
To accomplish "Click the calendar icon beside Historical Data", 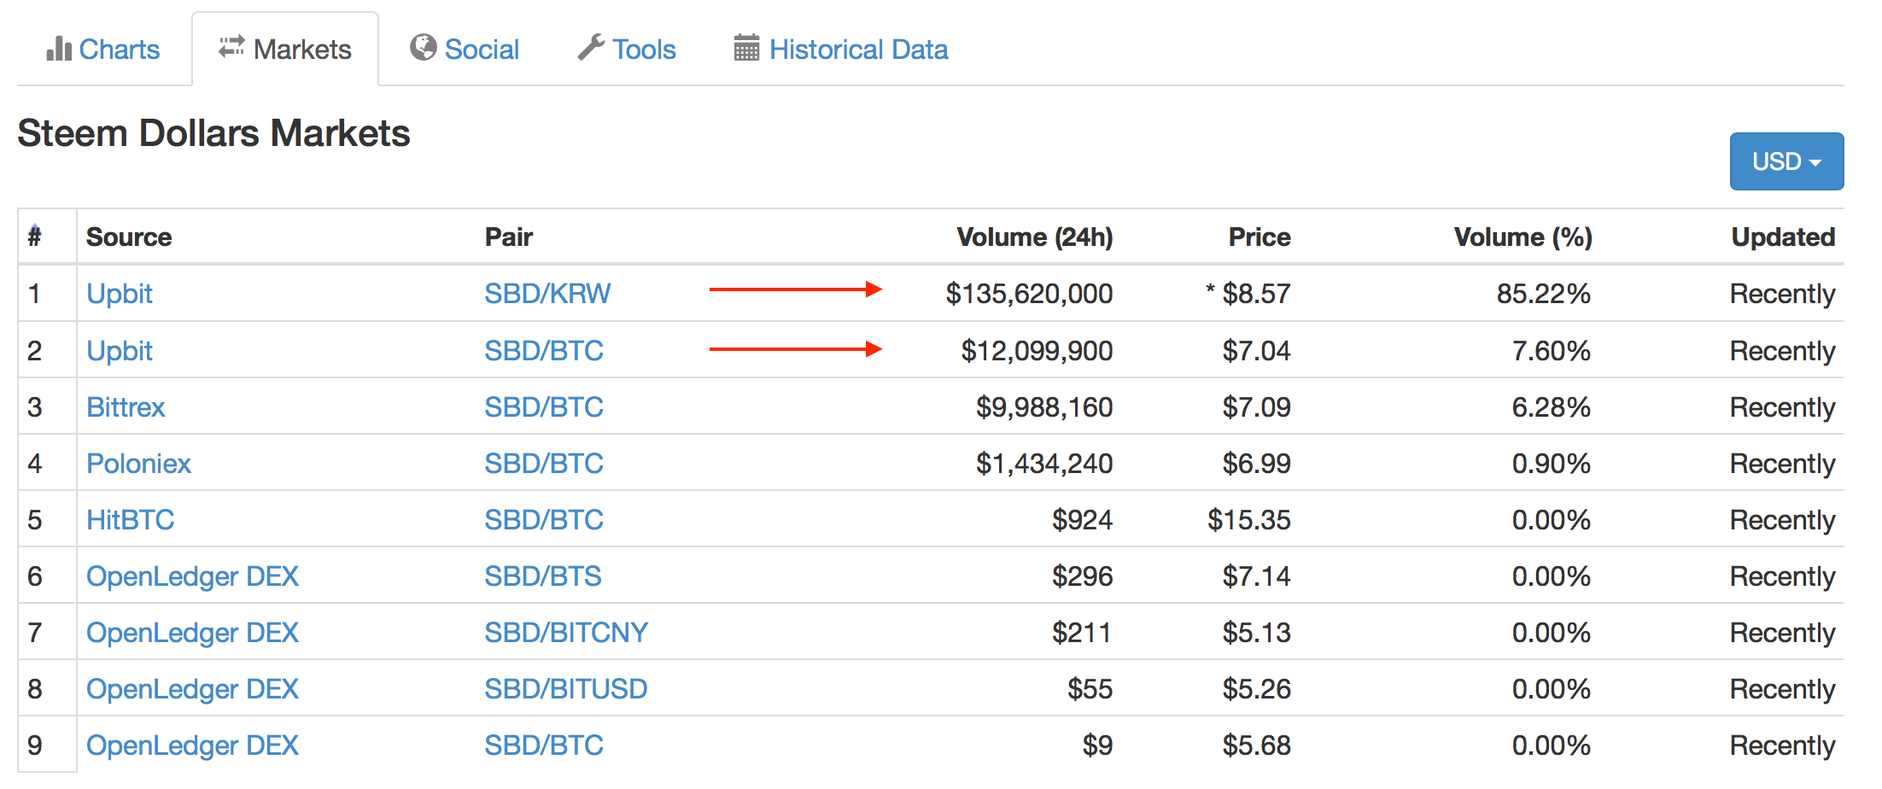I will pos(746,47).
